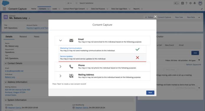Image resolution: width=205 pixels, height=111 pixels.
Task: Switch to the News tab
Action: click(x=37, y=37)
